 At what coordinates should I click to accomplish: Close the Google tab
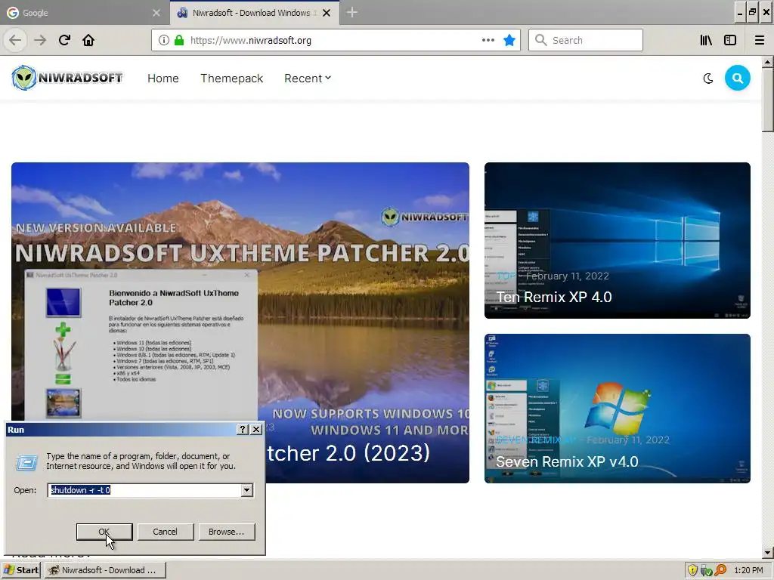click(156, 13)
